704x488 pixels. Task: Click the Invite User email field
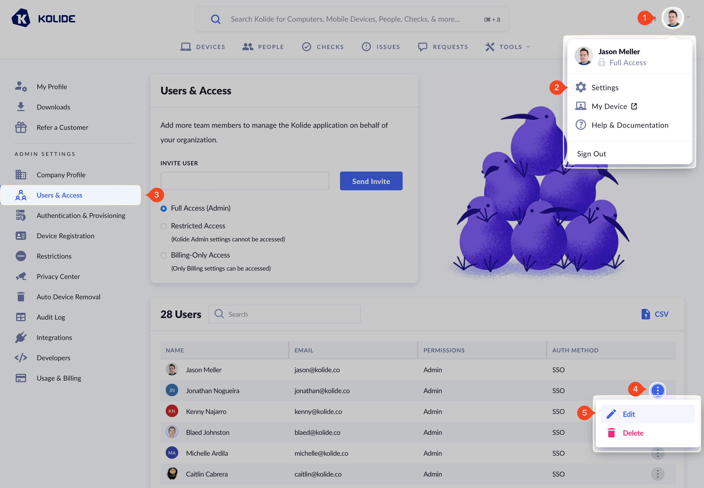pyautogui.click(x=245, y=181)
